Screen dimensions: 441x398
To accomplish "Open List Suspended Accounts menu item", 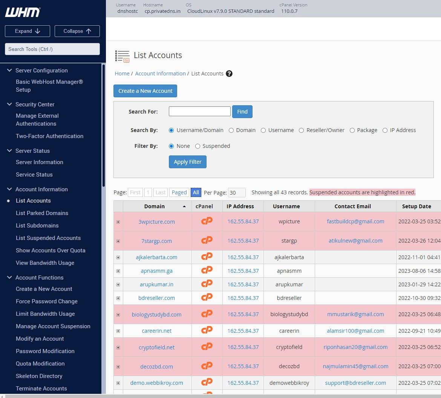I will (48, 238).
